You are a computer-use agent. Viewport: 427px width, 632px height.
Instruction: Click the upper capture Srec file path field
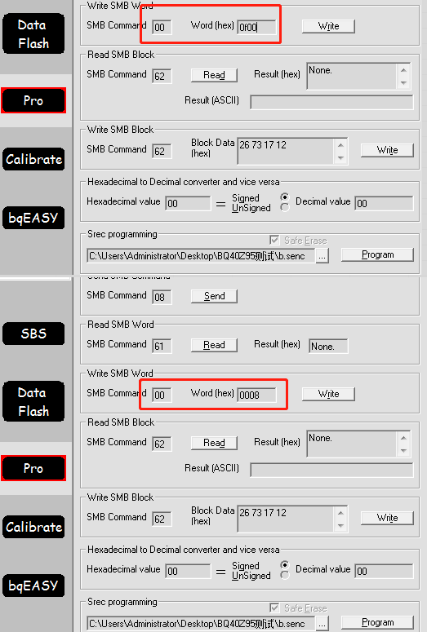pyautogui.click(x=201, y=256)
